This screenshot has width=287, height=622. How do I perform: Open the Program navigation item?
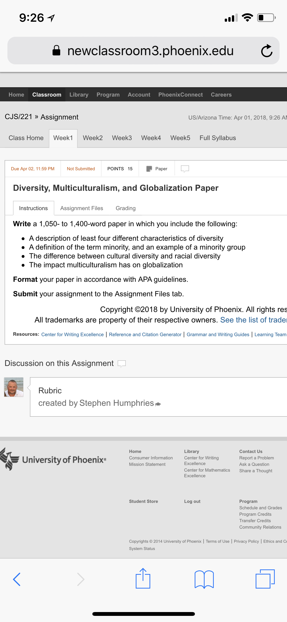point(108,95)
